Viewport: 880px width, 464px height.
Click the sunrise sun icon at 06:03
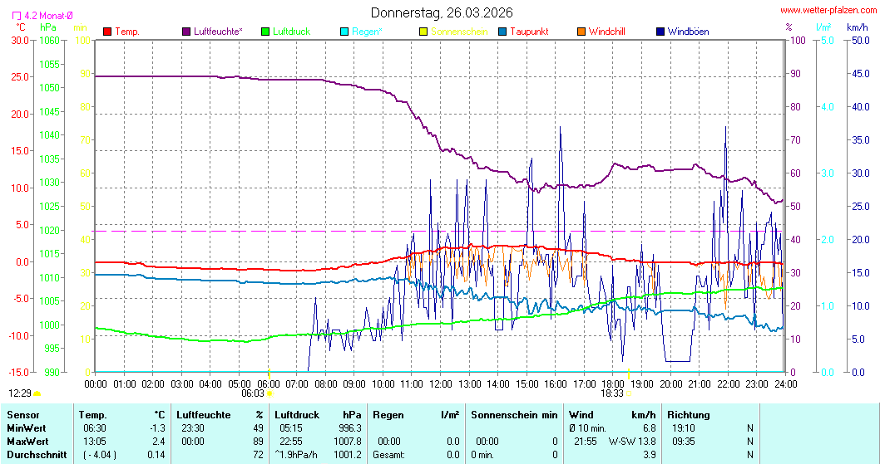(269, 393)
